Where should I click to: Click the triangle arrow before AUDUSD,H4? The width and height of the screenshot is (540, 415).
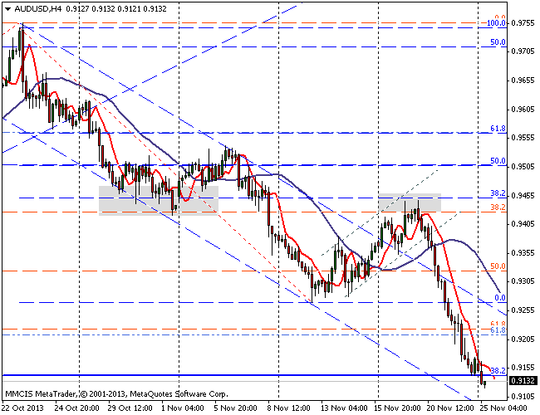coord(8,9)
